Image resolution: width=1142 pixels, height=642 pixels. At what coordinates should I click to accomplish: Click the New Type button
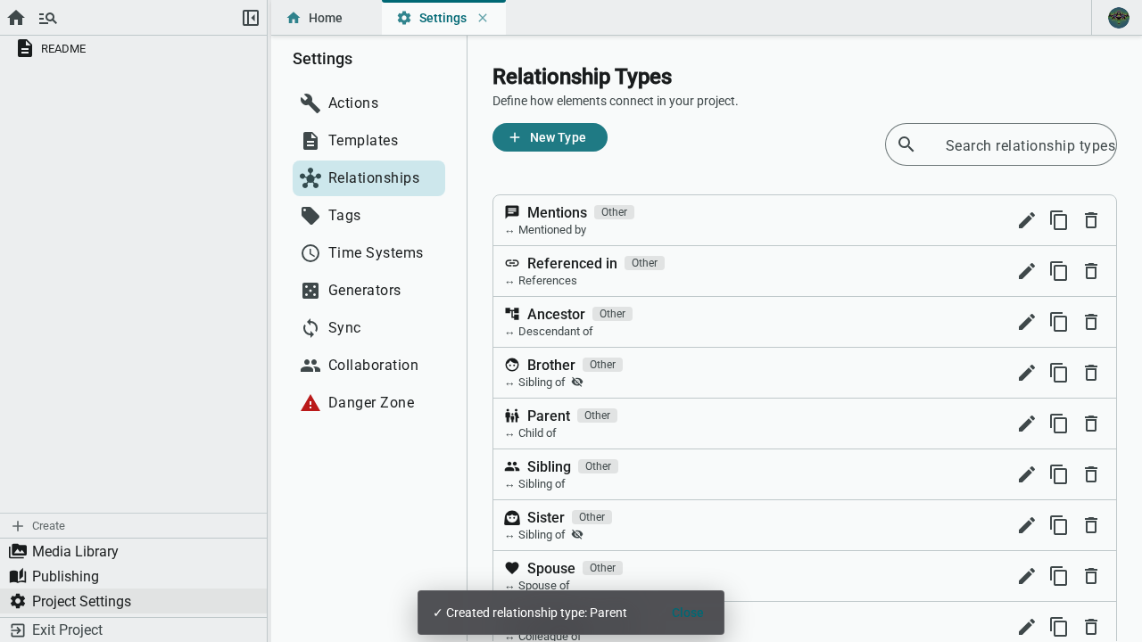[550, 137]
